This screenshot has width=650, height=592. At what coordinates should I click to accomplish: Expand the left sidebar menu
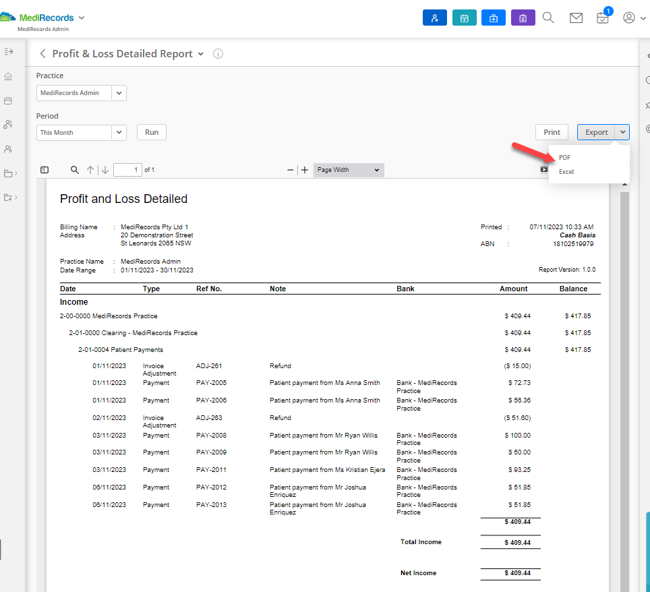tap(9, 51)
